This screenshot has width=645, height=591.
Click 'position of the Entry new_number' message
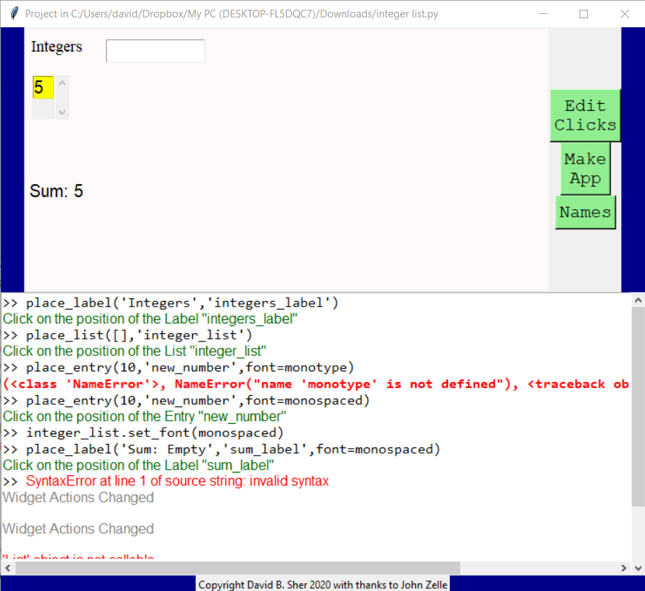point(144,417)
